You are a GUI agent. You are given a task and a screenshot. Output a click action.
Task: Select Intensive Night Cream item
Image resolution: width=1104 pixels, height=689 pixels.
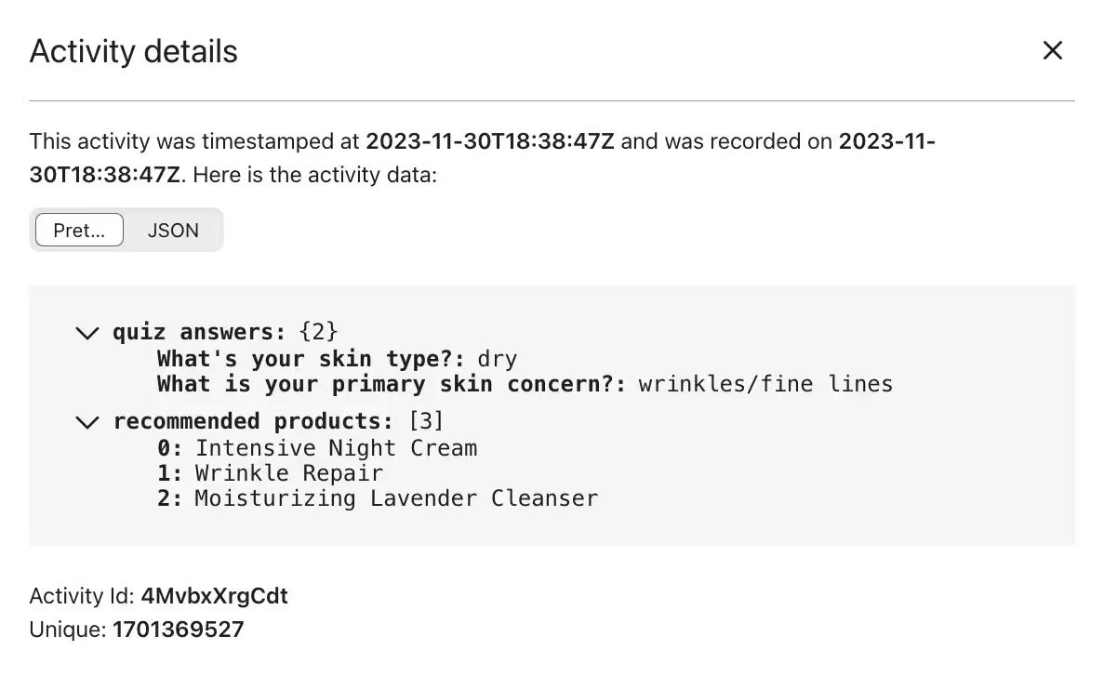tap(335, 448)
